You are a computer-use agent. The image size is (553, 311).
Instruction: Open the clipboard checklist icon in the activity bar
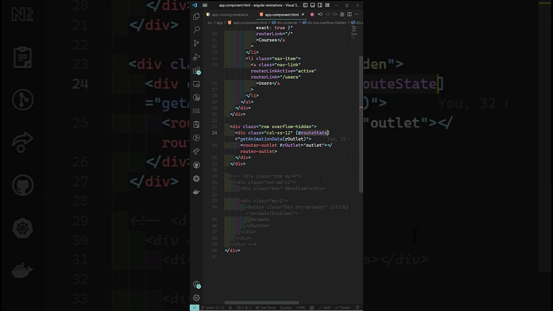pyautogui.click(x=197, y=124)
